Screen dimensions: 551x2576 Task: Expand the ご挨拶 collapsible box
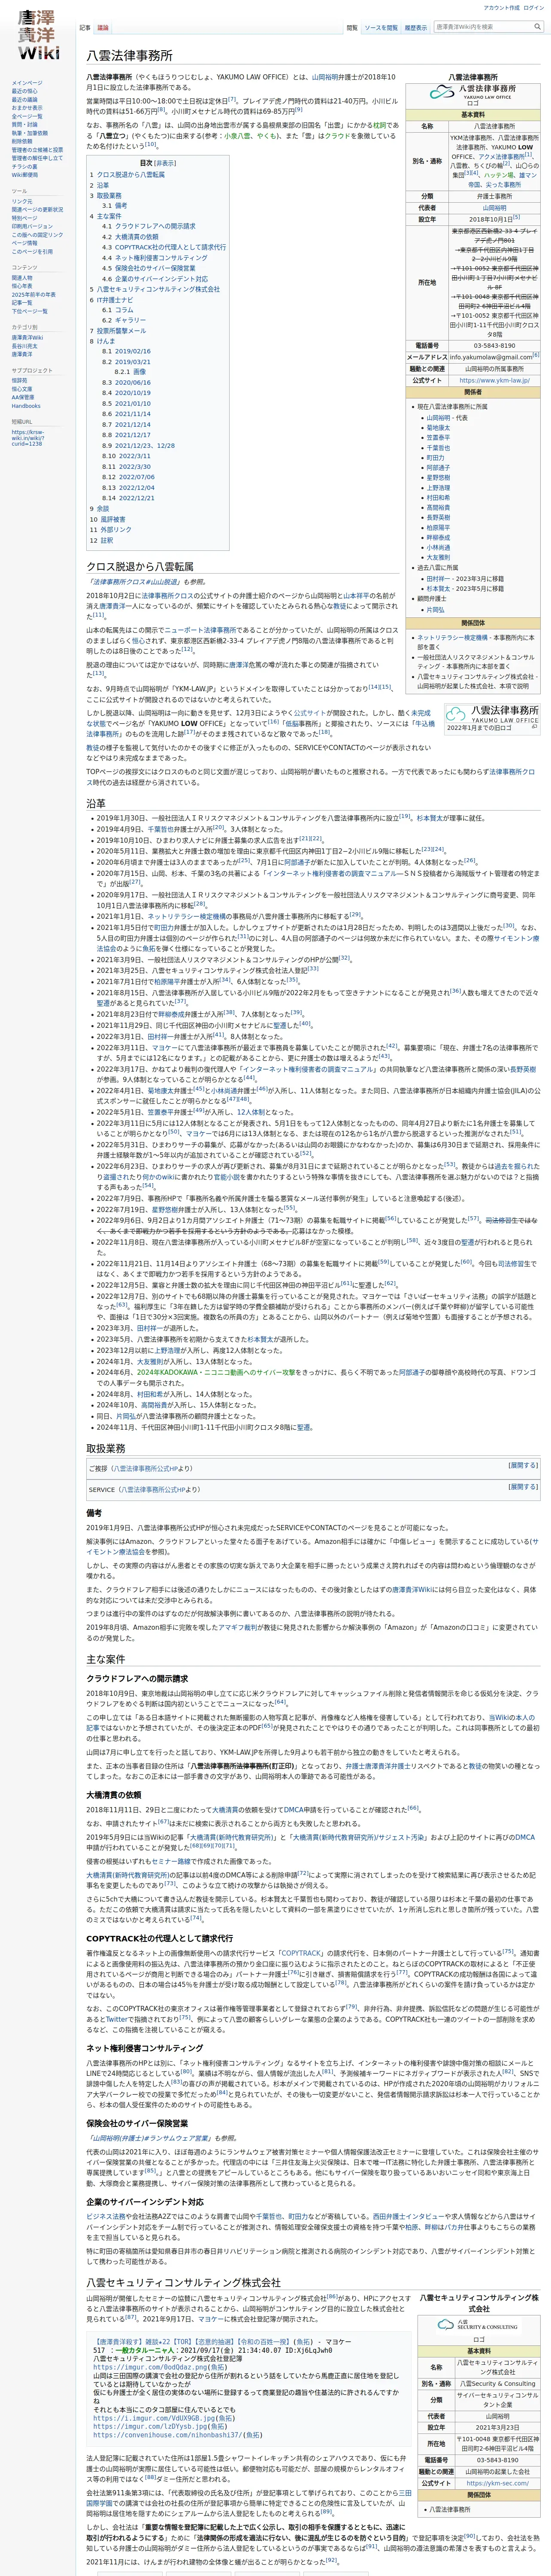pyautogui.click(x=523, y=1465)
